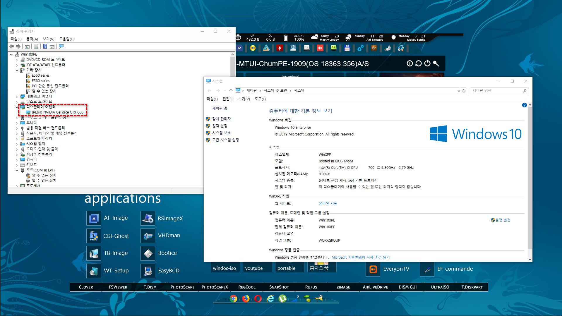Click the Scan for hardware changes monitor icon
562x316 pixels.
pyautogui.click(x=61, y=46)
